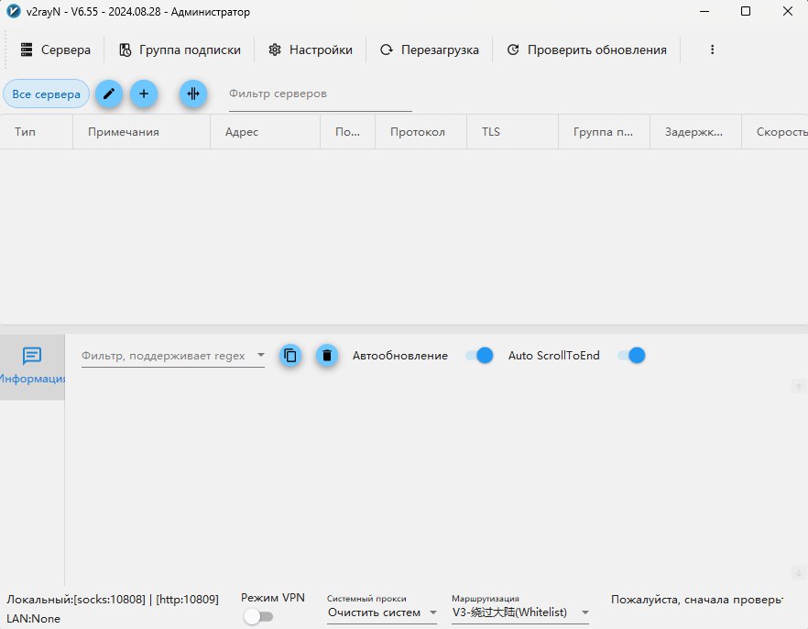Open the three-dot more options menu

[x=713, y=50]
